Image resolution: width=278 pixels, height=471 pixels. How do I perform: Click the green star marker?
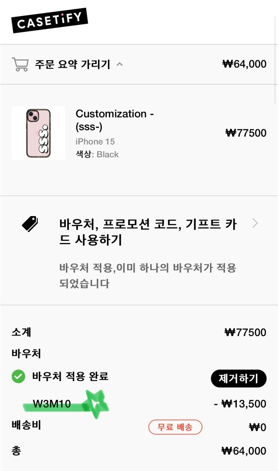click(x=95, y=404)
